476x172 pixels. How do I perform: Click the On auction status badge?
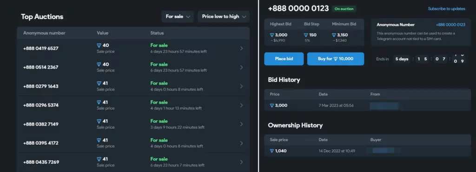point(344,9)
